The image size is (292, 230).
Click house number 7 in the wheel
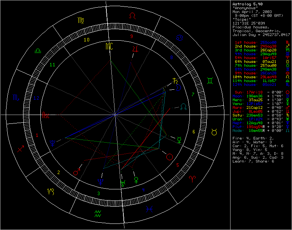[193, 95]
